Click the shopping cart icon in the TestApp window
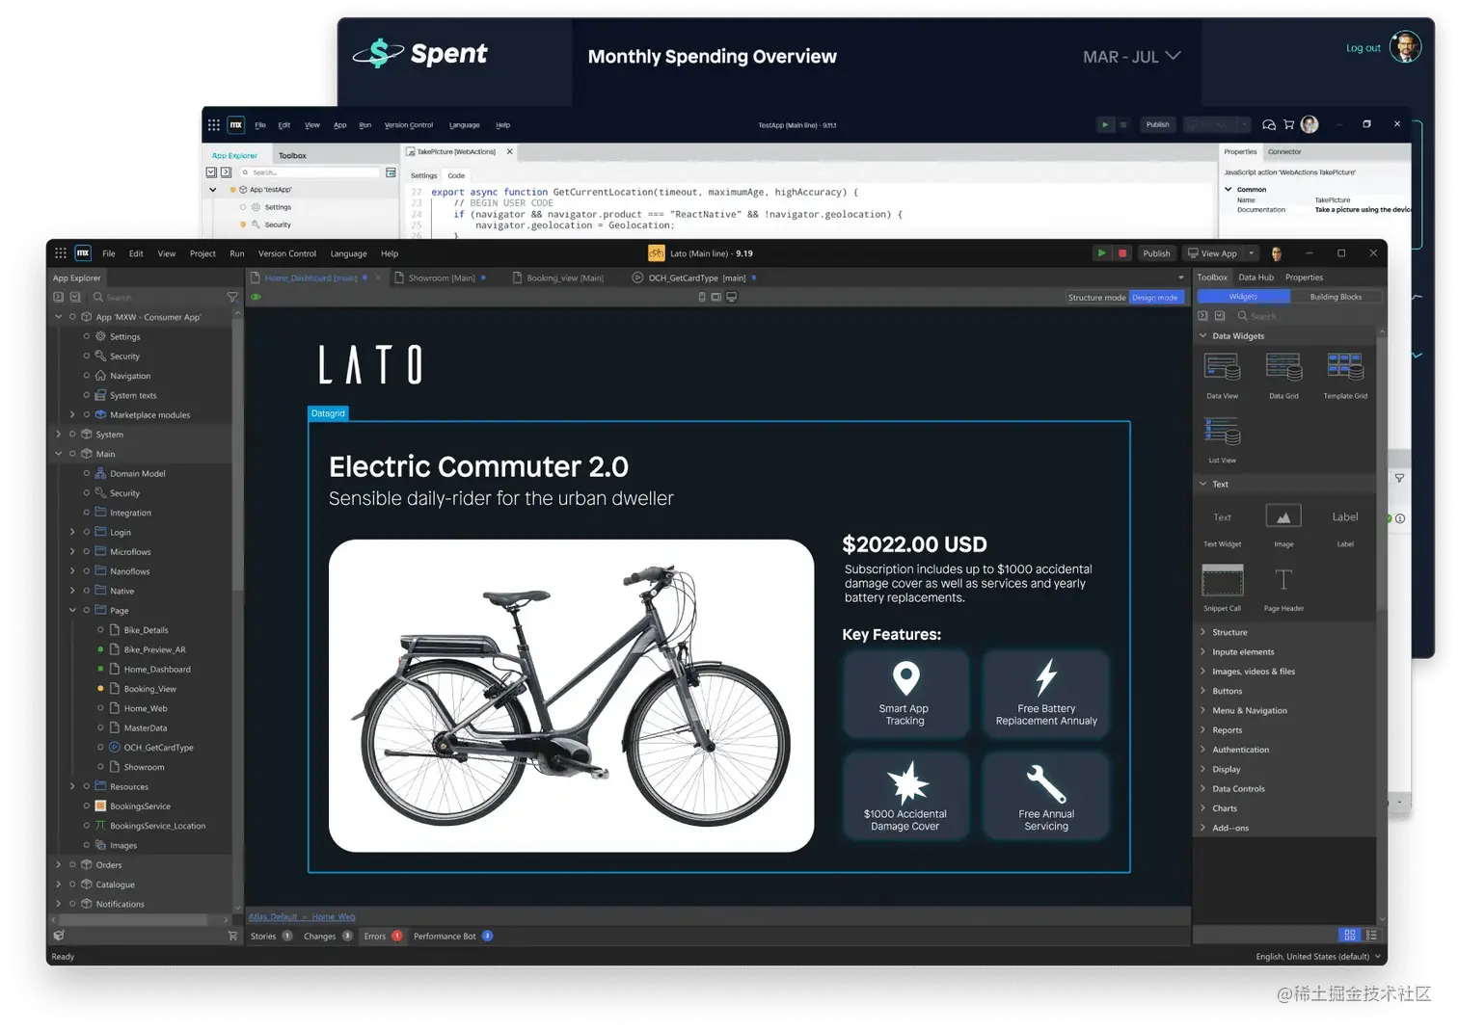This screenshot has height=1030, width=1458. point(1288,124)
